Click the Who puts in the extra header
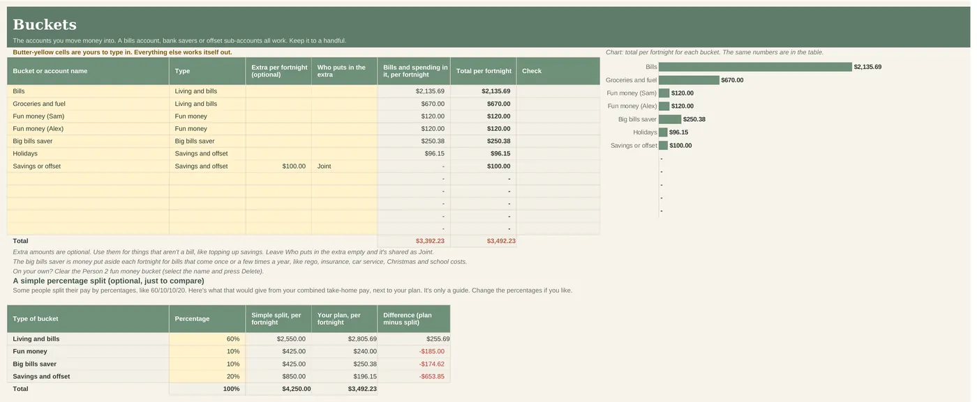The width and height of the screenshot is (977, 402). 344,71
